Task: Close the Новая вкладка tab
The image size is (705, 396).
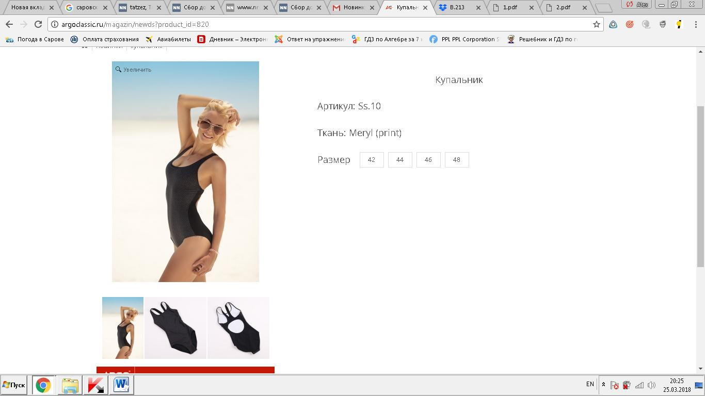Action: coord(52,8)
